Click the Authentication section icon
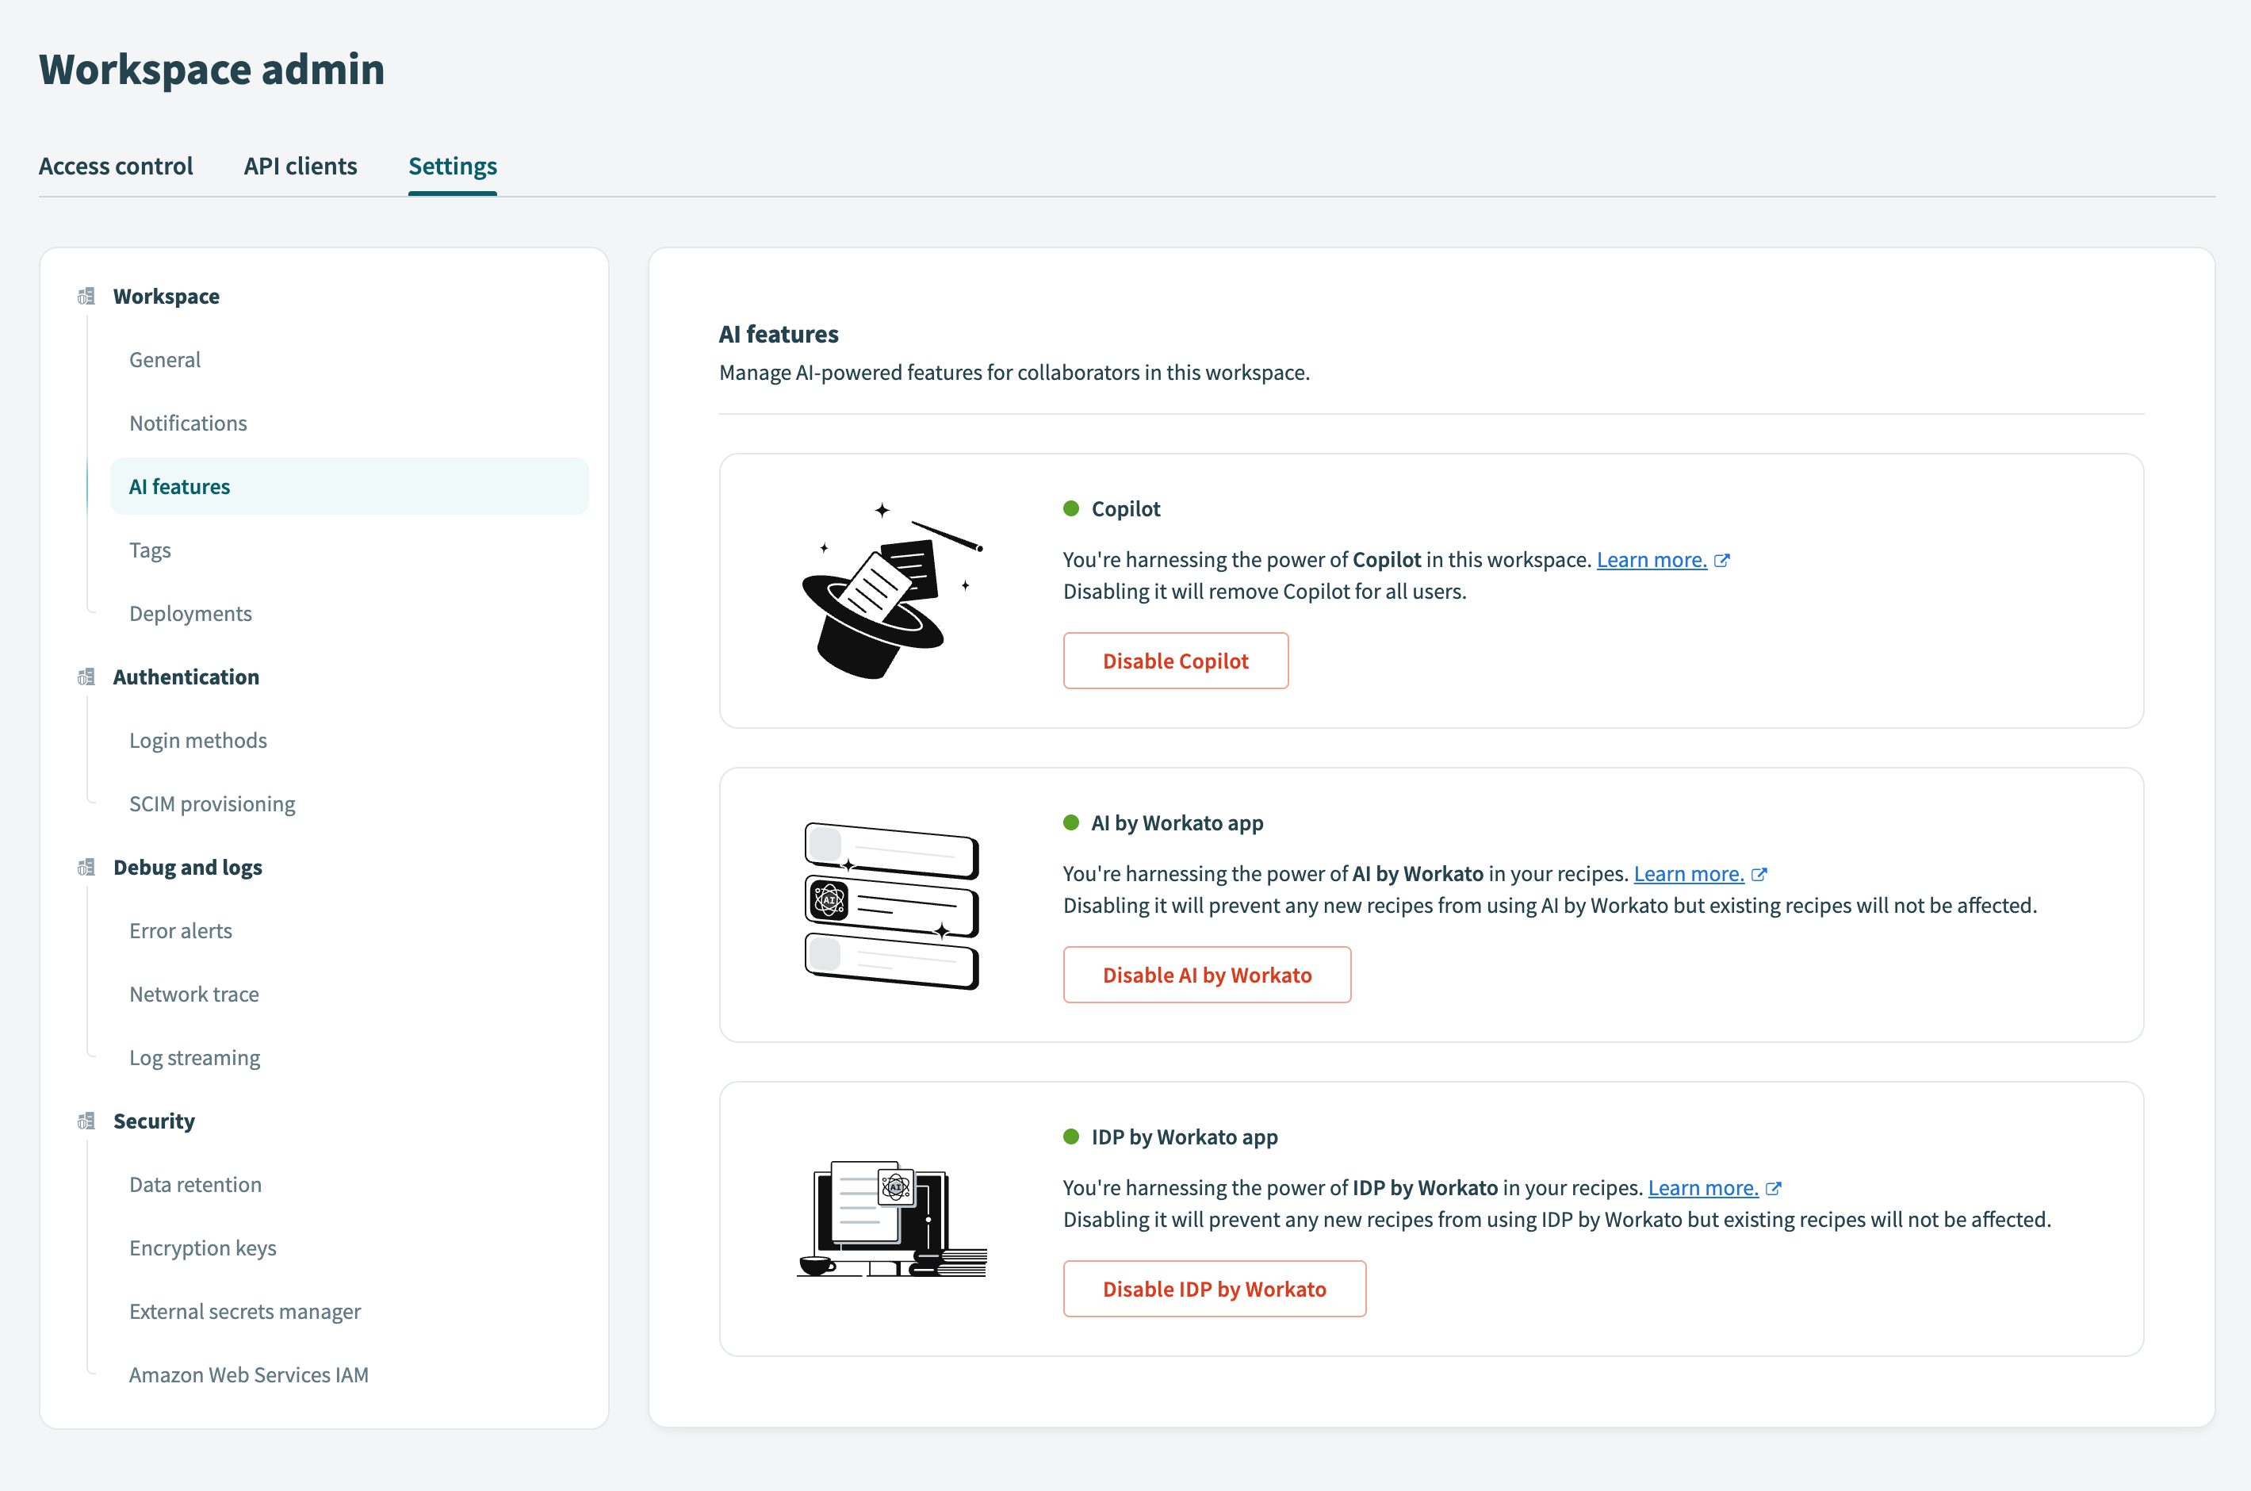The height and width of the screenshot is (1491, 2251). 86,677
